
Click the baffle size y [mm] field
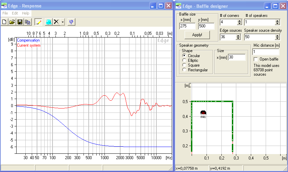pyautogui.click(x=206, y=26)
